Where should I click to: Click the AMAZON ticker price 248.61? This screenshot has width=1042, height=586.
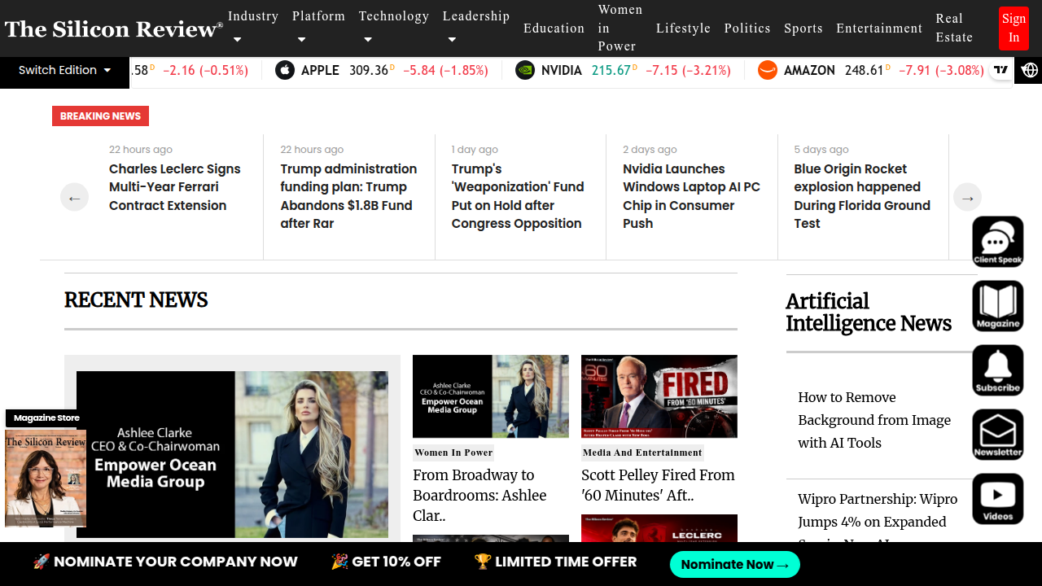pyautogui.click(x=865, y=71)
